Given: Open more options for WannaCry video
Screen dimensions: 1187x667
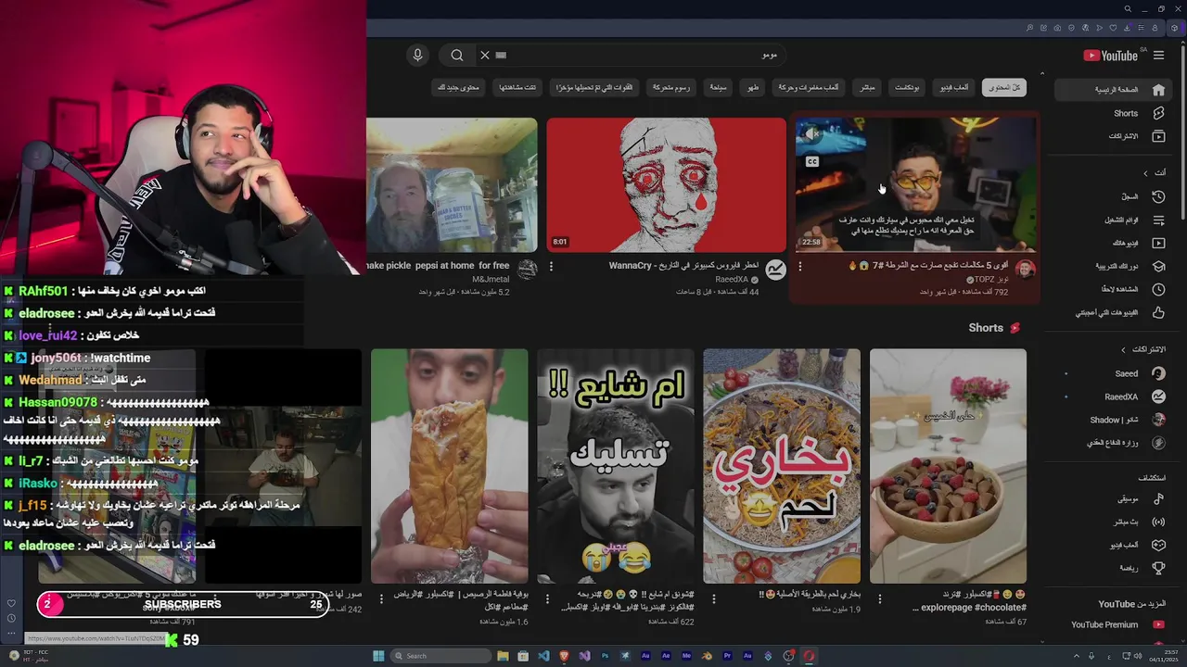Looking at the screenshot, I should tap(551, 267).
